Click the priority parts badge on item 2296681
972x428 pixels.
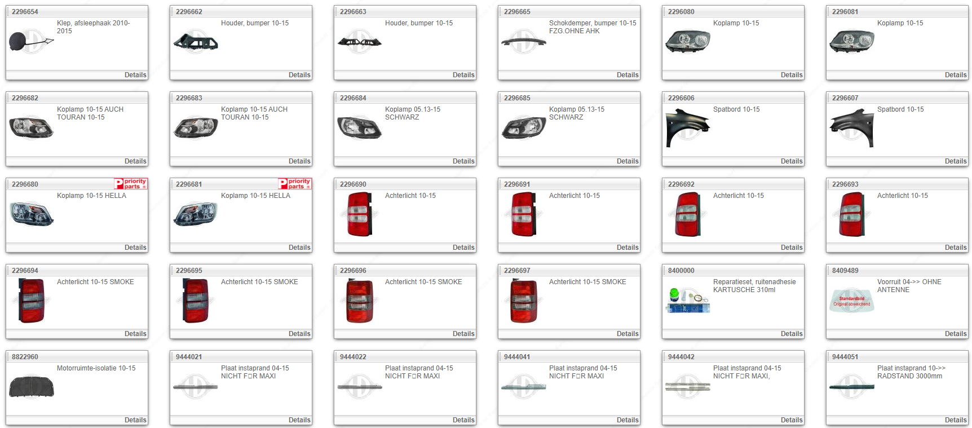click(294, 184)
